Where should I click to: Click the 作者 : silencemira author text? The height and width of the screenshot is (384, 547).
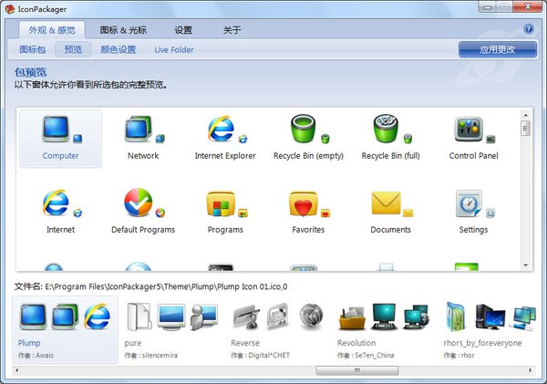[151, 356]
